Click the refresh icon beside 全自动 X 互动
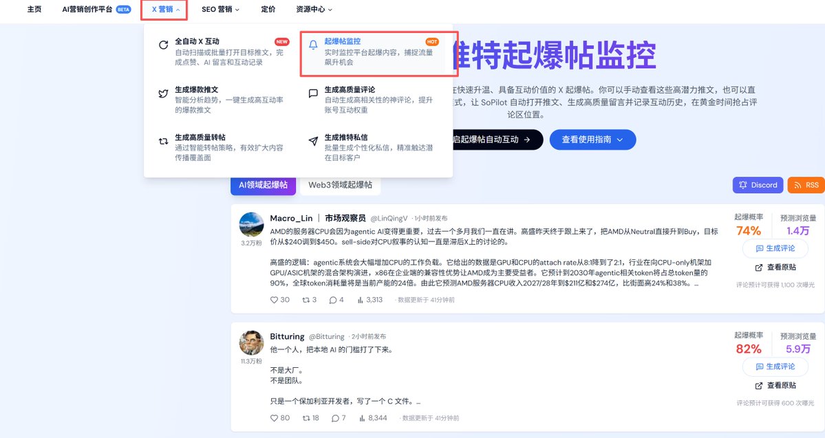The height and width of the screenshot is (438, 825). [x=164, y=45]
